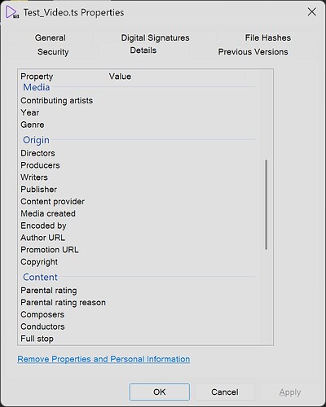The width and height of the screenshot is (326, 407).
Task: Click the Cancel button
Action: (x=225, y=392)
